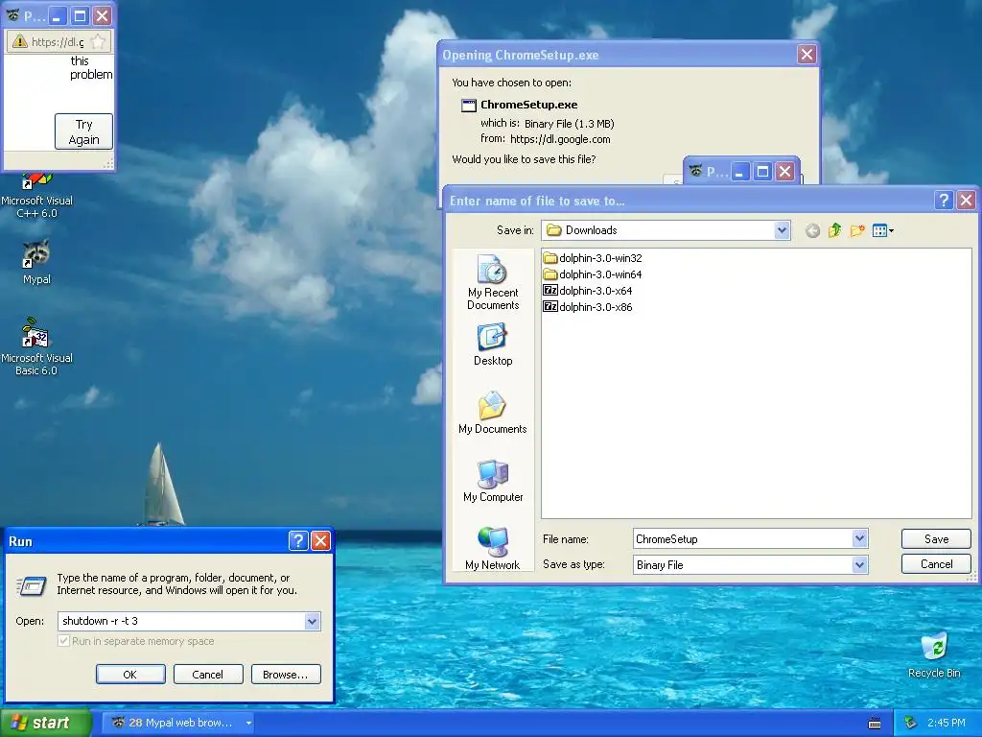Click Browse... in the Run dialog
This screenshot has height=737, width=982.
pyautogui.click(x=286, y=675)
